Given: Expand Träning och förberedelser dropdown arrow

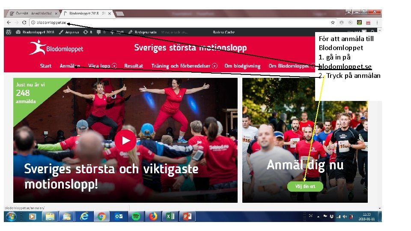Looking at the screenshot, I should click(x=214, y=66).
